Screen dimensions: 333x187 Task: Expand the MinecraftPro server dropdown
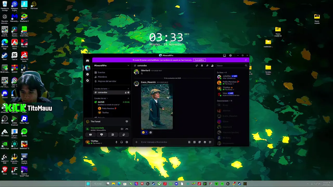coord(128,66)
